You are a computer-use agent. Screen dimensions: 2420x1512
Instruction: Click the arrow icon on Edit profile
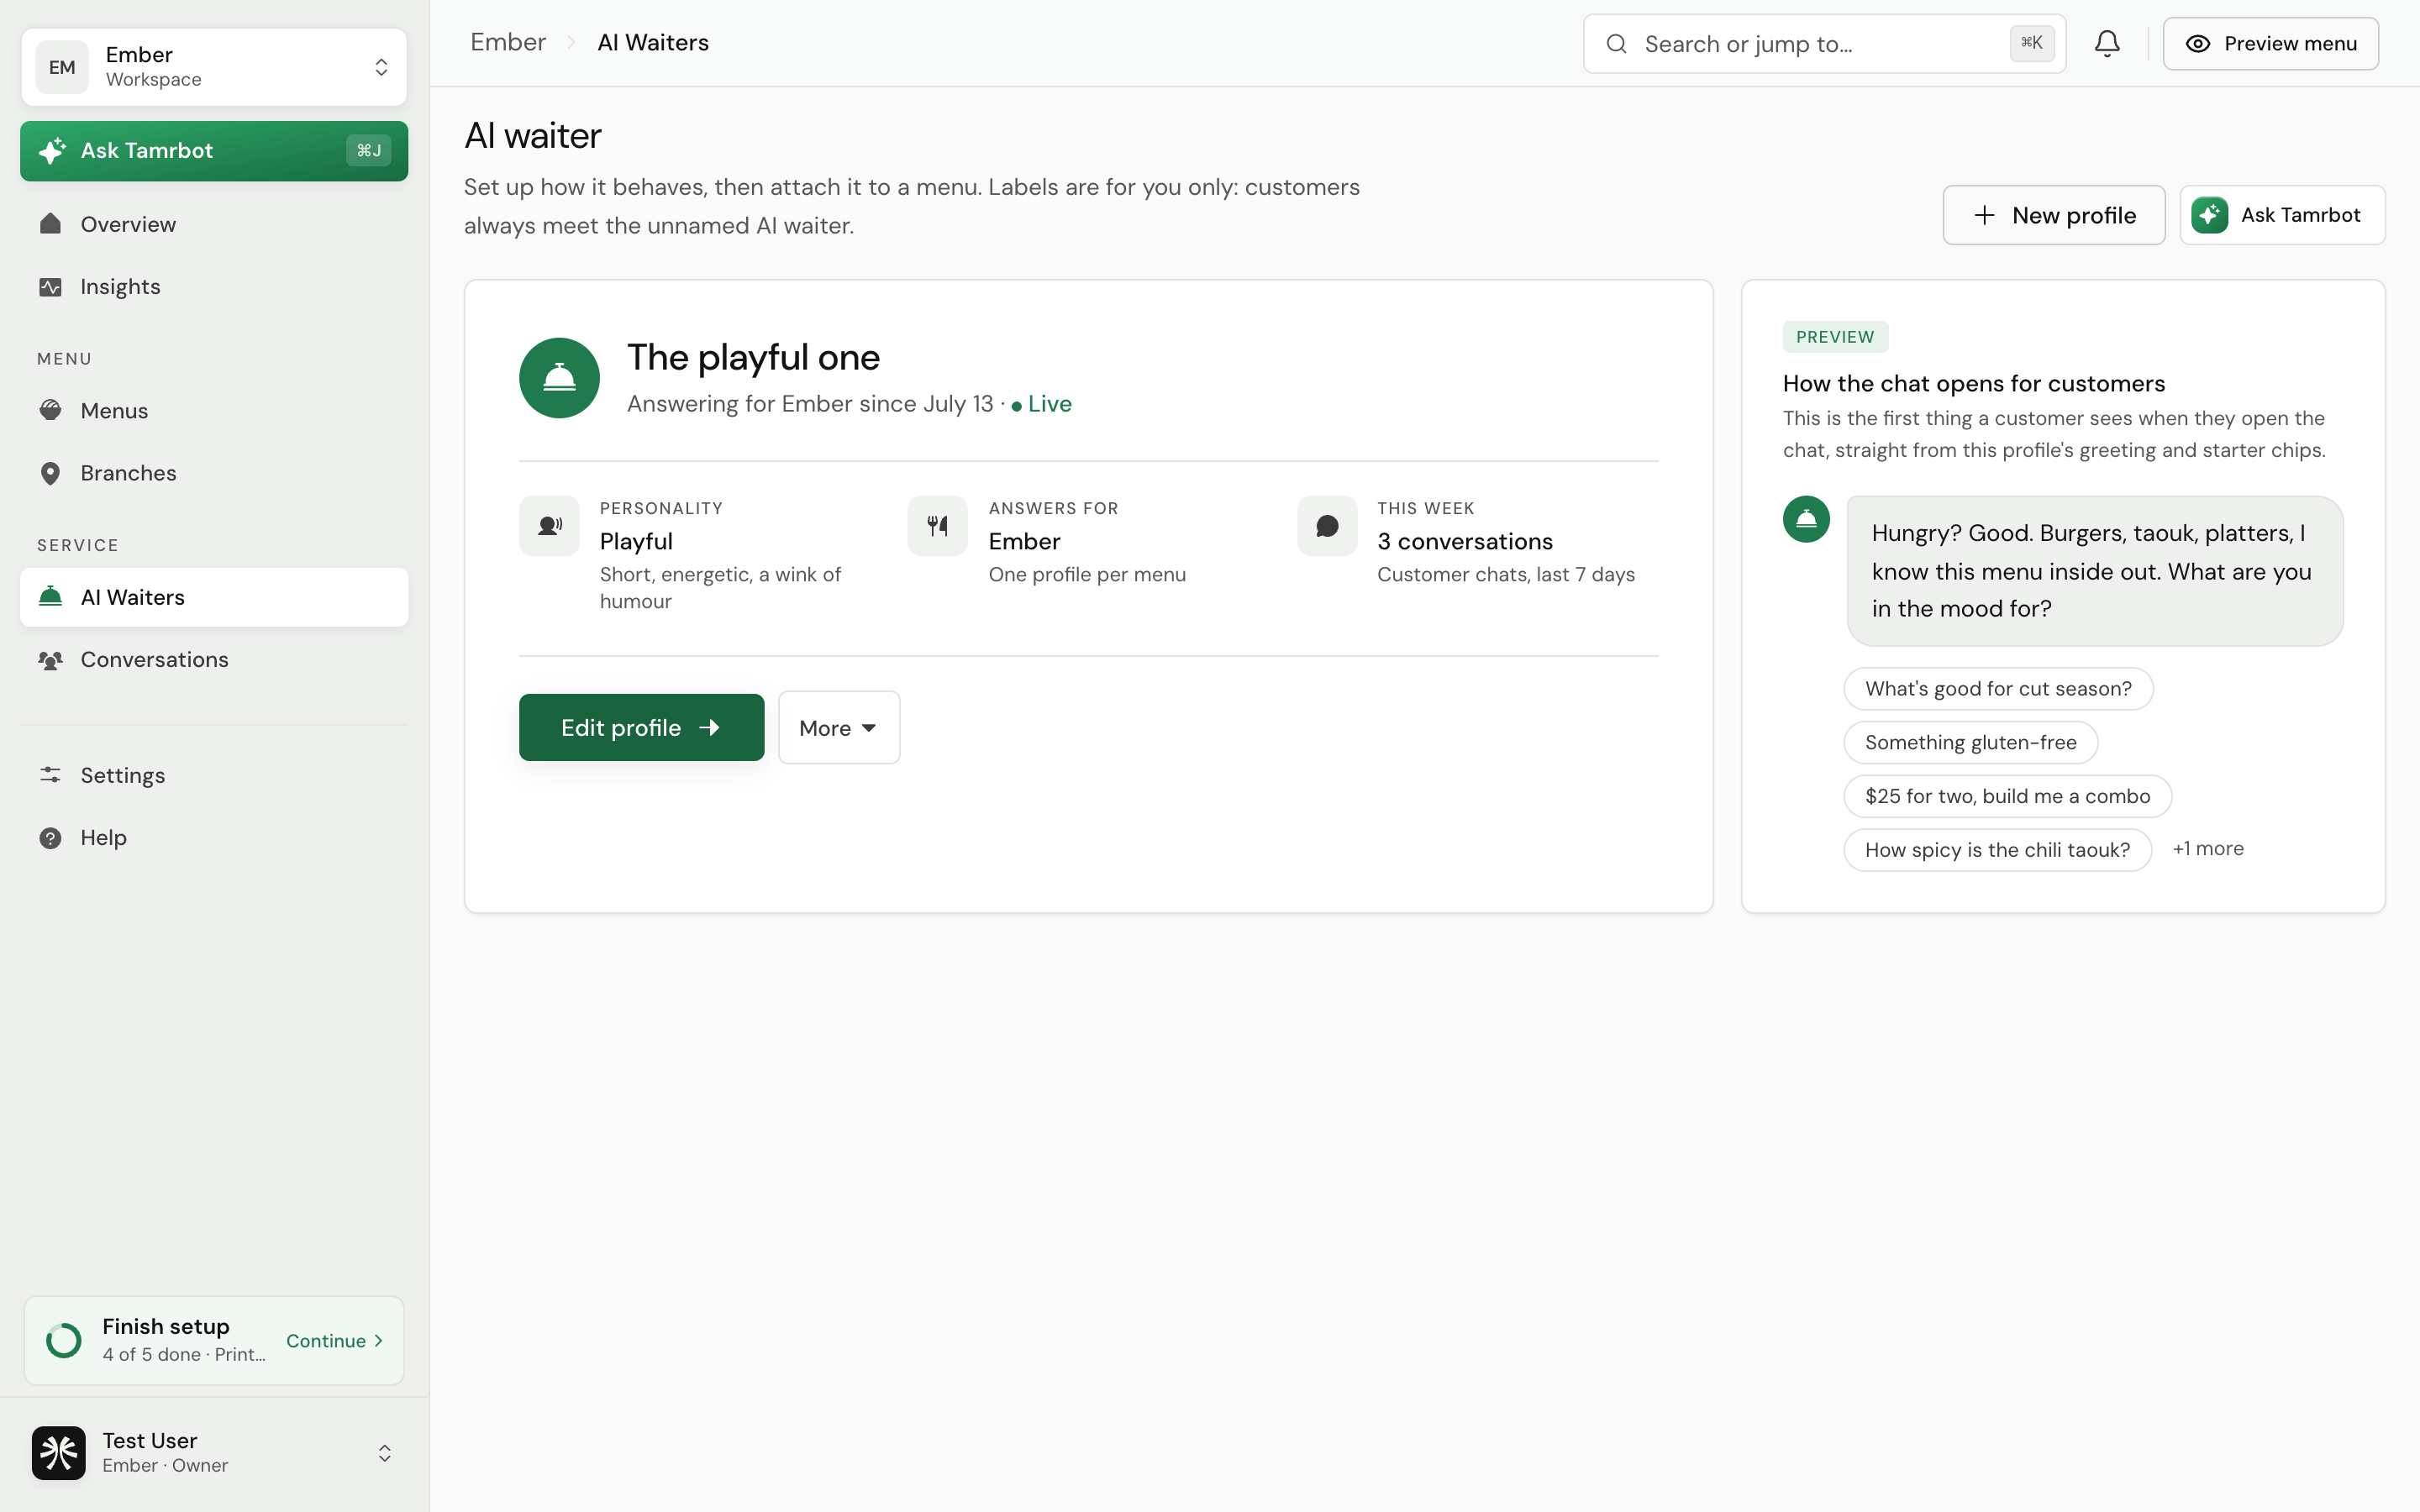coord(709,727)
